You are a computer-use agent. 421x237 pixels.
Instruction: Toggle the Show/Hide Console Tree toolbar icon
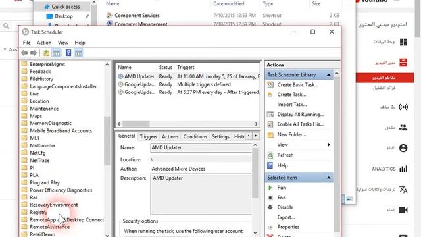pyautogui.click(x=57, y=53)
